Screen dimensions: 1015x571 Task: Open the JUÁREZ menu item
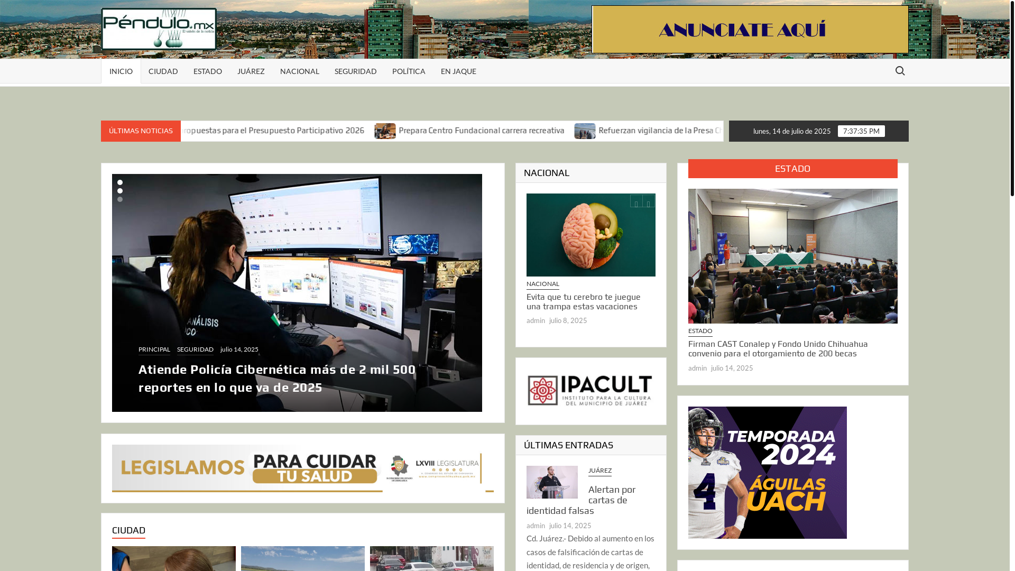(251, 71)
